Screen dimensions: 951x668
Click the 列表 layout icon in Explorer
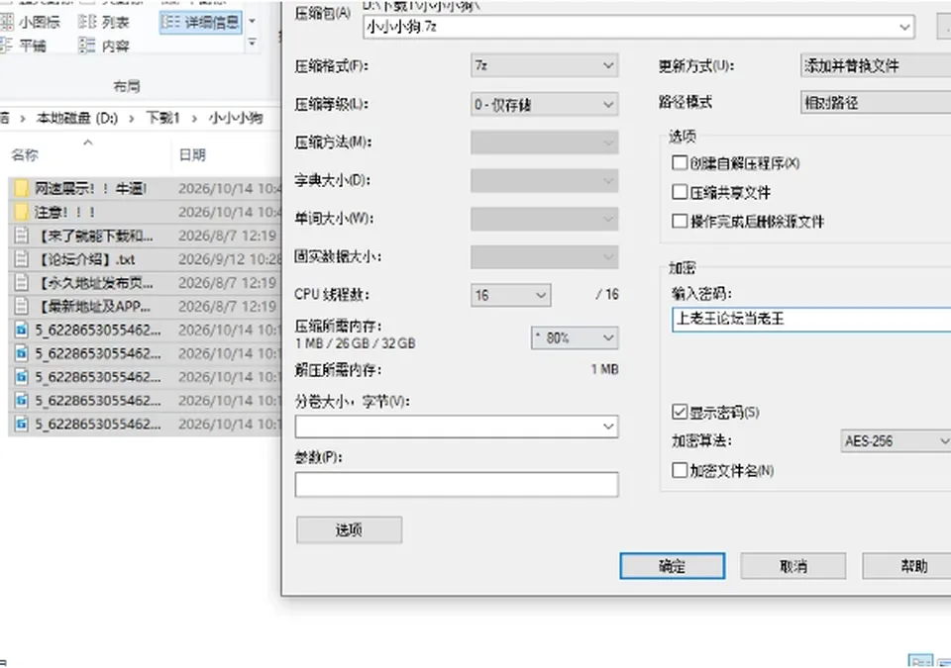tap(87, 23)
